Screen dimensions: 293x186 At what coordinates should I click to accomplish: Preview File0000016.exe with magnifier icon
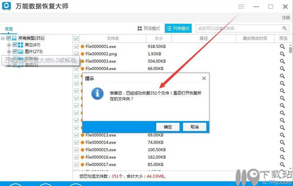[282, 157]
